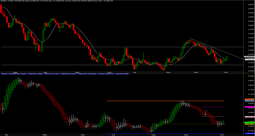Click the bright green current-price arrow label
The width and height of the screenshot is (255, 136).
pyautogui.click(x=249, y=122)
